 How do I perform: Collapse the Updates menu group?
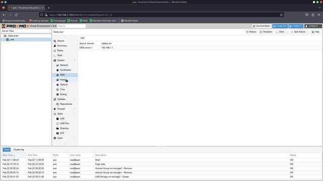pyautogui.click(x=75, y=100)
